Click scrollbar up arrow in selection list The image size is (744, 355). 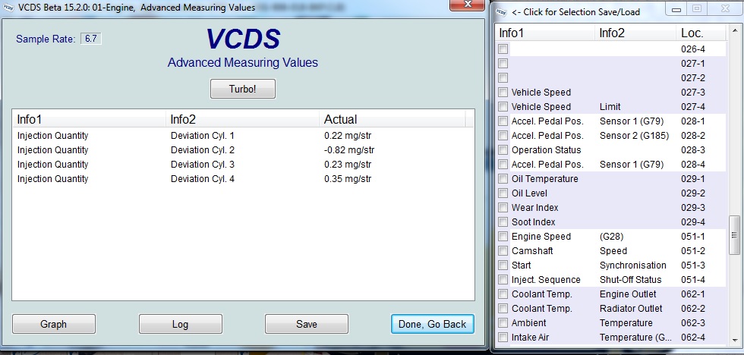tap(733, 33)
